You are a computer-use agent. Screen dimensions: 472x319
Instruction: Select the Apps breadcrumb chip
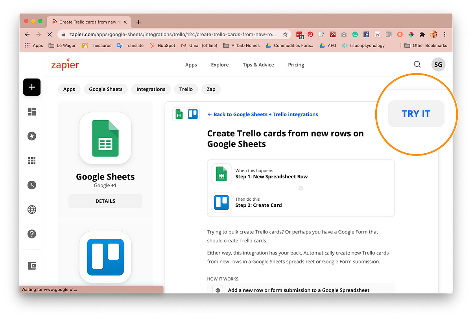point(69,89)
